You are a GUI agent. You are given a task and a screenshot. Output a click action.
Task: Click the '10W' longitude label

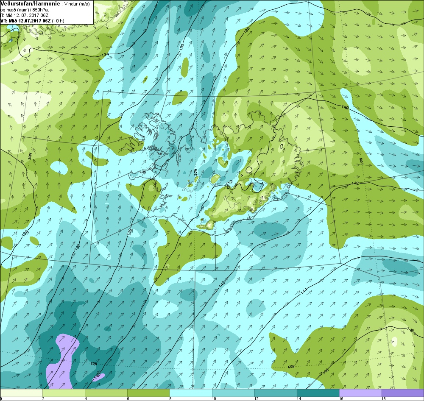click(361, 162)
